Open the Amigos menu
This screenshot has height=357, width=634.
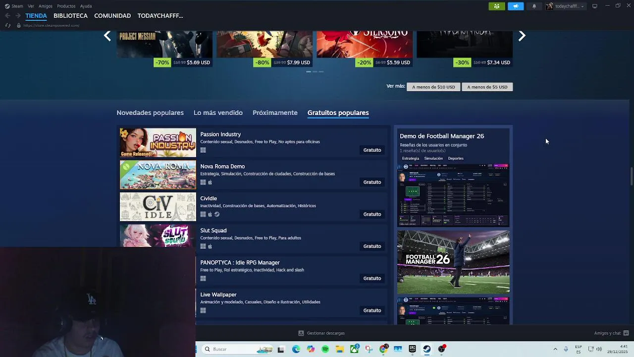[x=45, y=6]
